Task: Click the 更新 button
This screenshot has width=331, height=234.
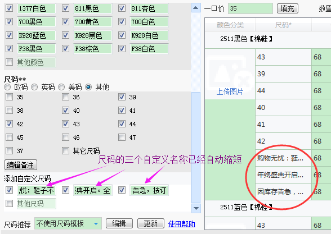Action: pos(151,223)
